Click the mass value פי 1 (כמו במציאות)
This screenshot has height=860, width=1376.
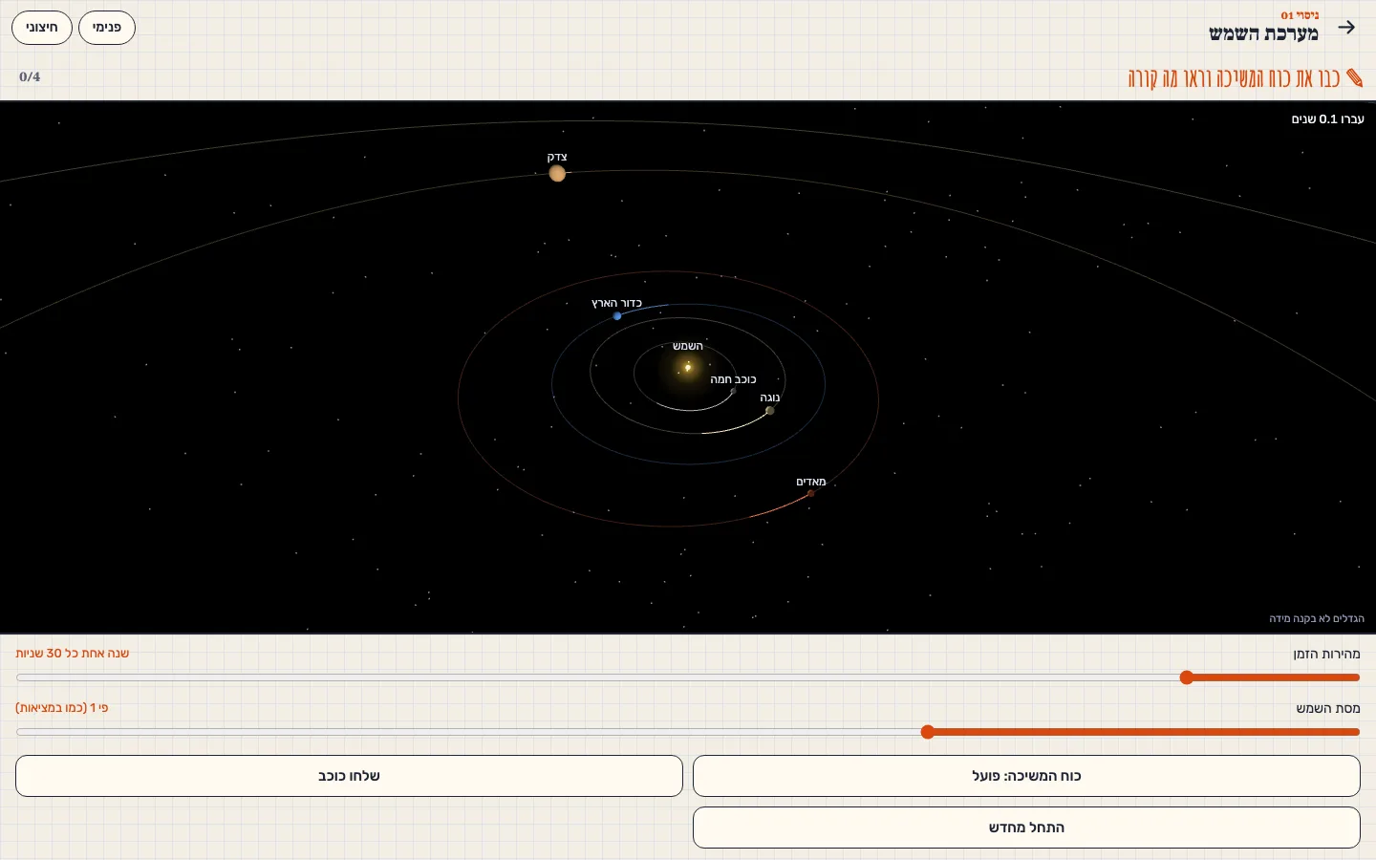click(62, 708)
